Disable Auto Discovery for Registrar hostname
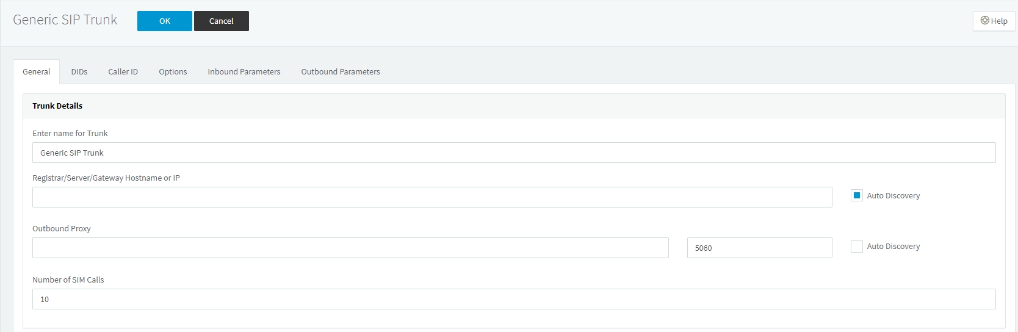Viewport: 1018px width, 332px height. click(856, 195)
